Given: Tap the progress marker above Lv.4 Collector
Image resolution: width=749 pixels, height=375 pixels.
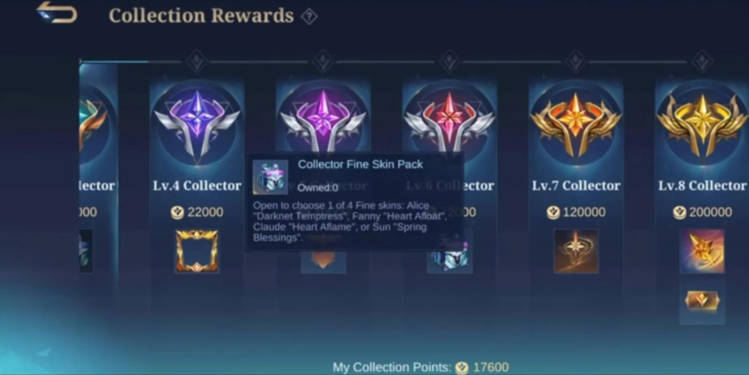Looking at the screenshot, I should (197, 61).
